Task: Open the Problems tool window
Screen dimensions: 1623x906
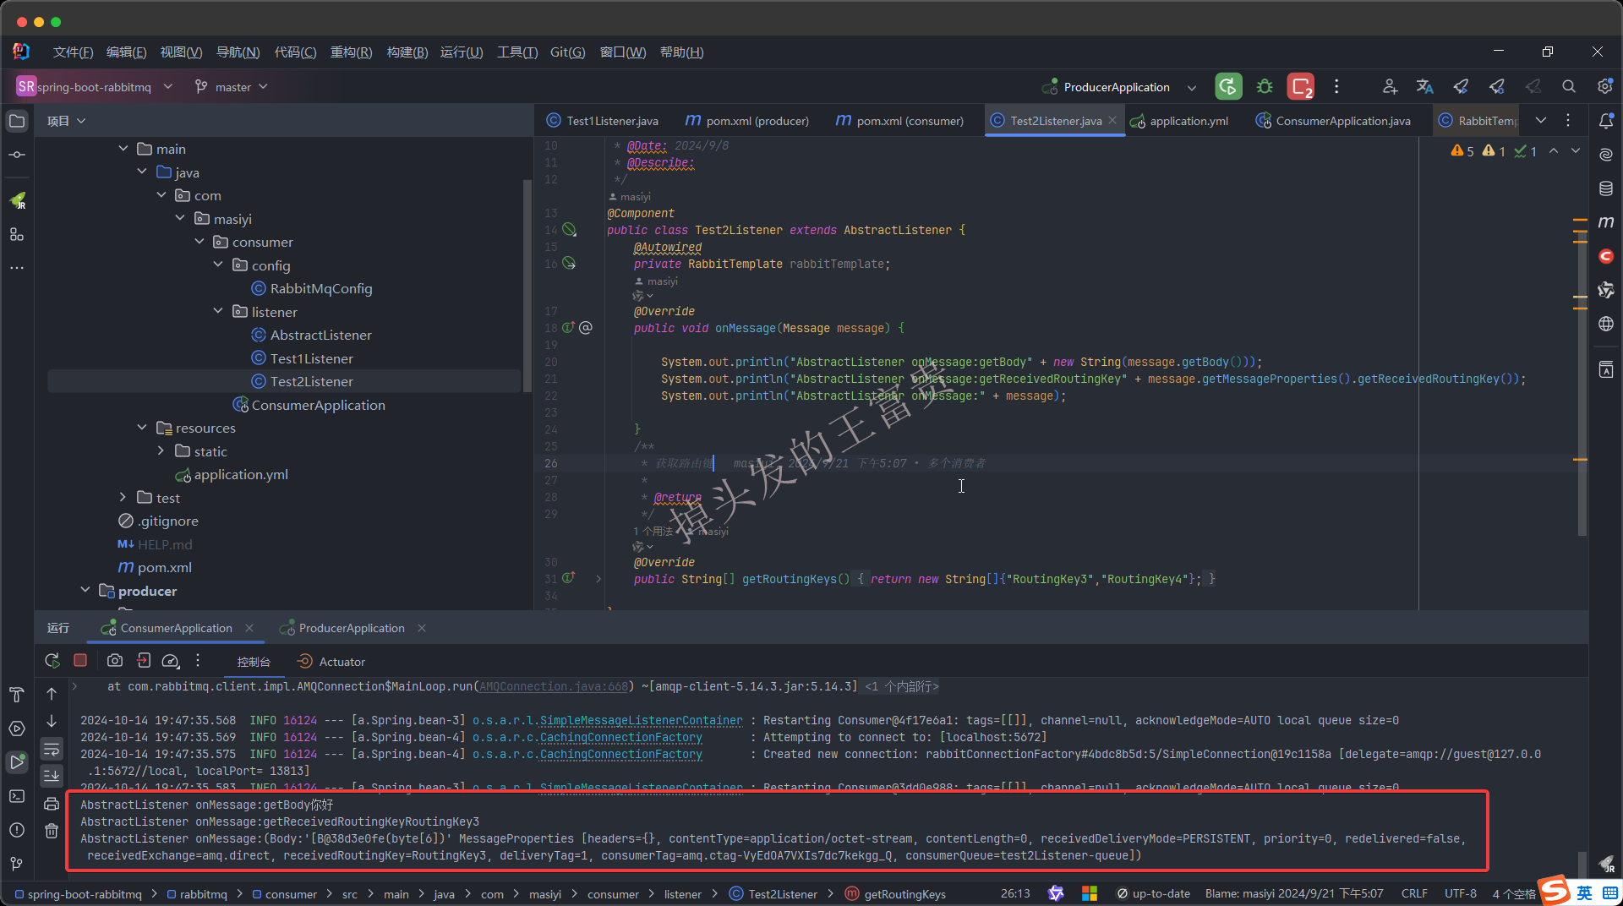Action: 17,830
